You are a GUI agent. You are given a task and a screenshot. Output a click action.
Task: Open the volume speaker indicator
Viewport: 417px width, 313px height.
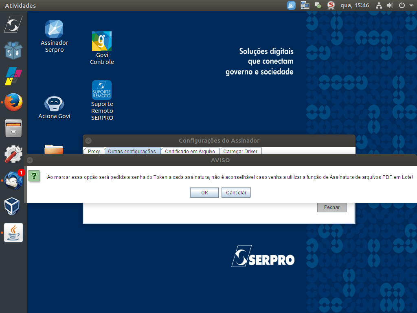(390, 5)
